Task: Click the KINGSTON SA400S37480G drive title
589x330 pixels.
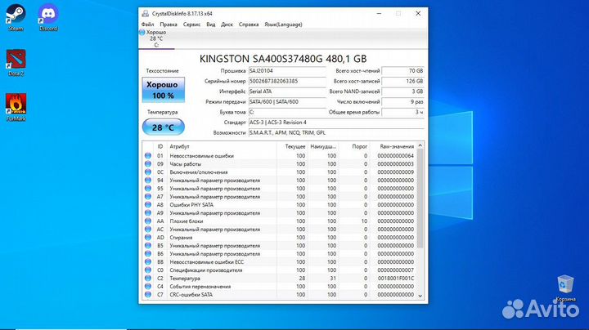Action: tap(283, 59)
